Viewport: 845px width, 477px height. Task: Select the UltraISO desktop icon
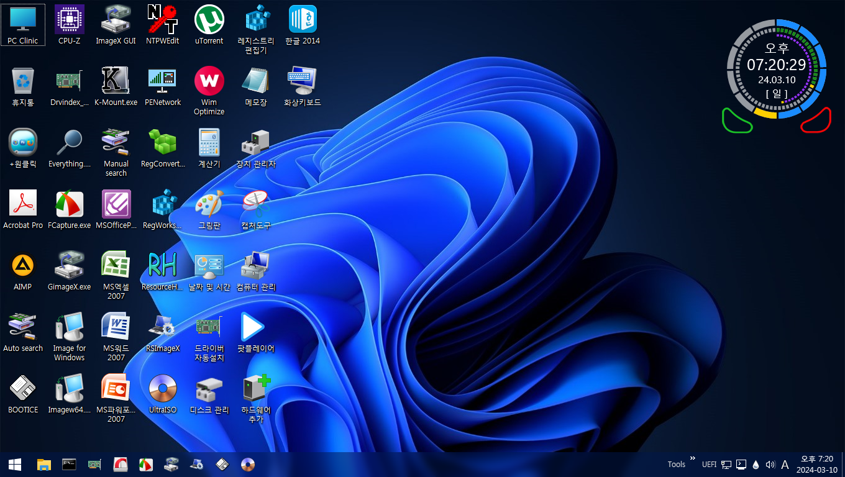point(163,394)
